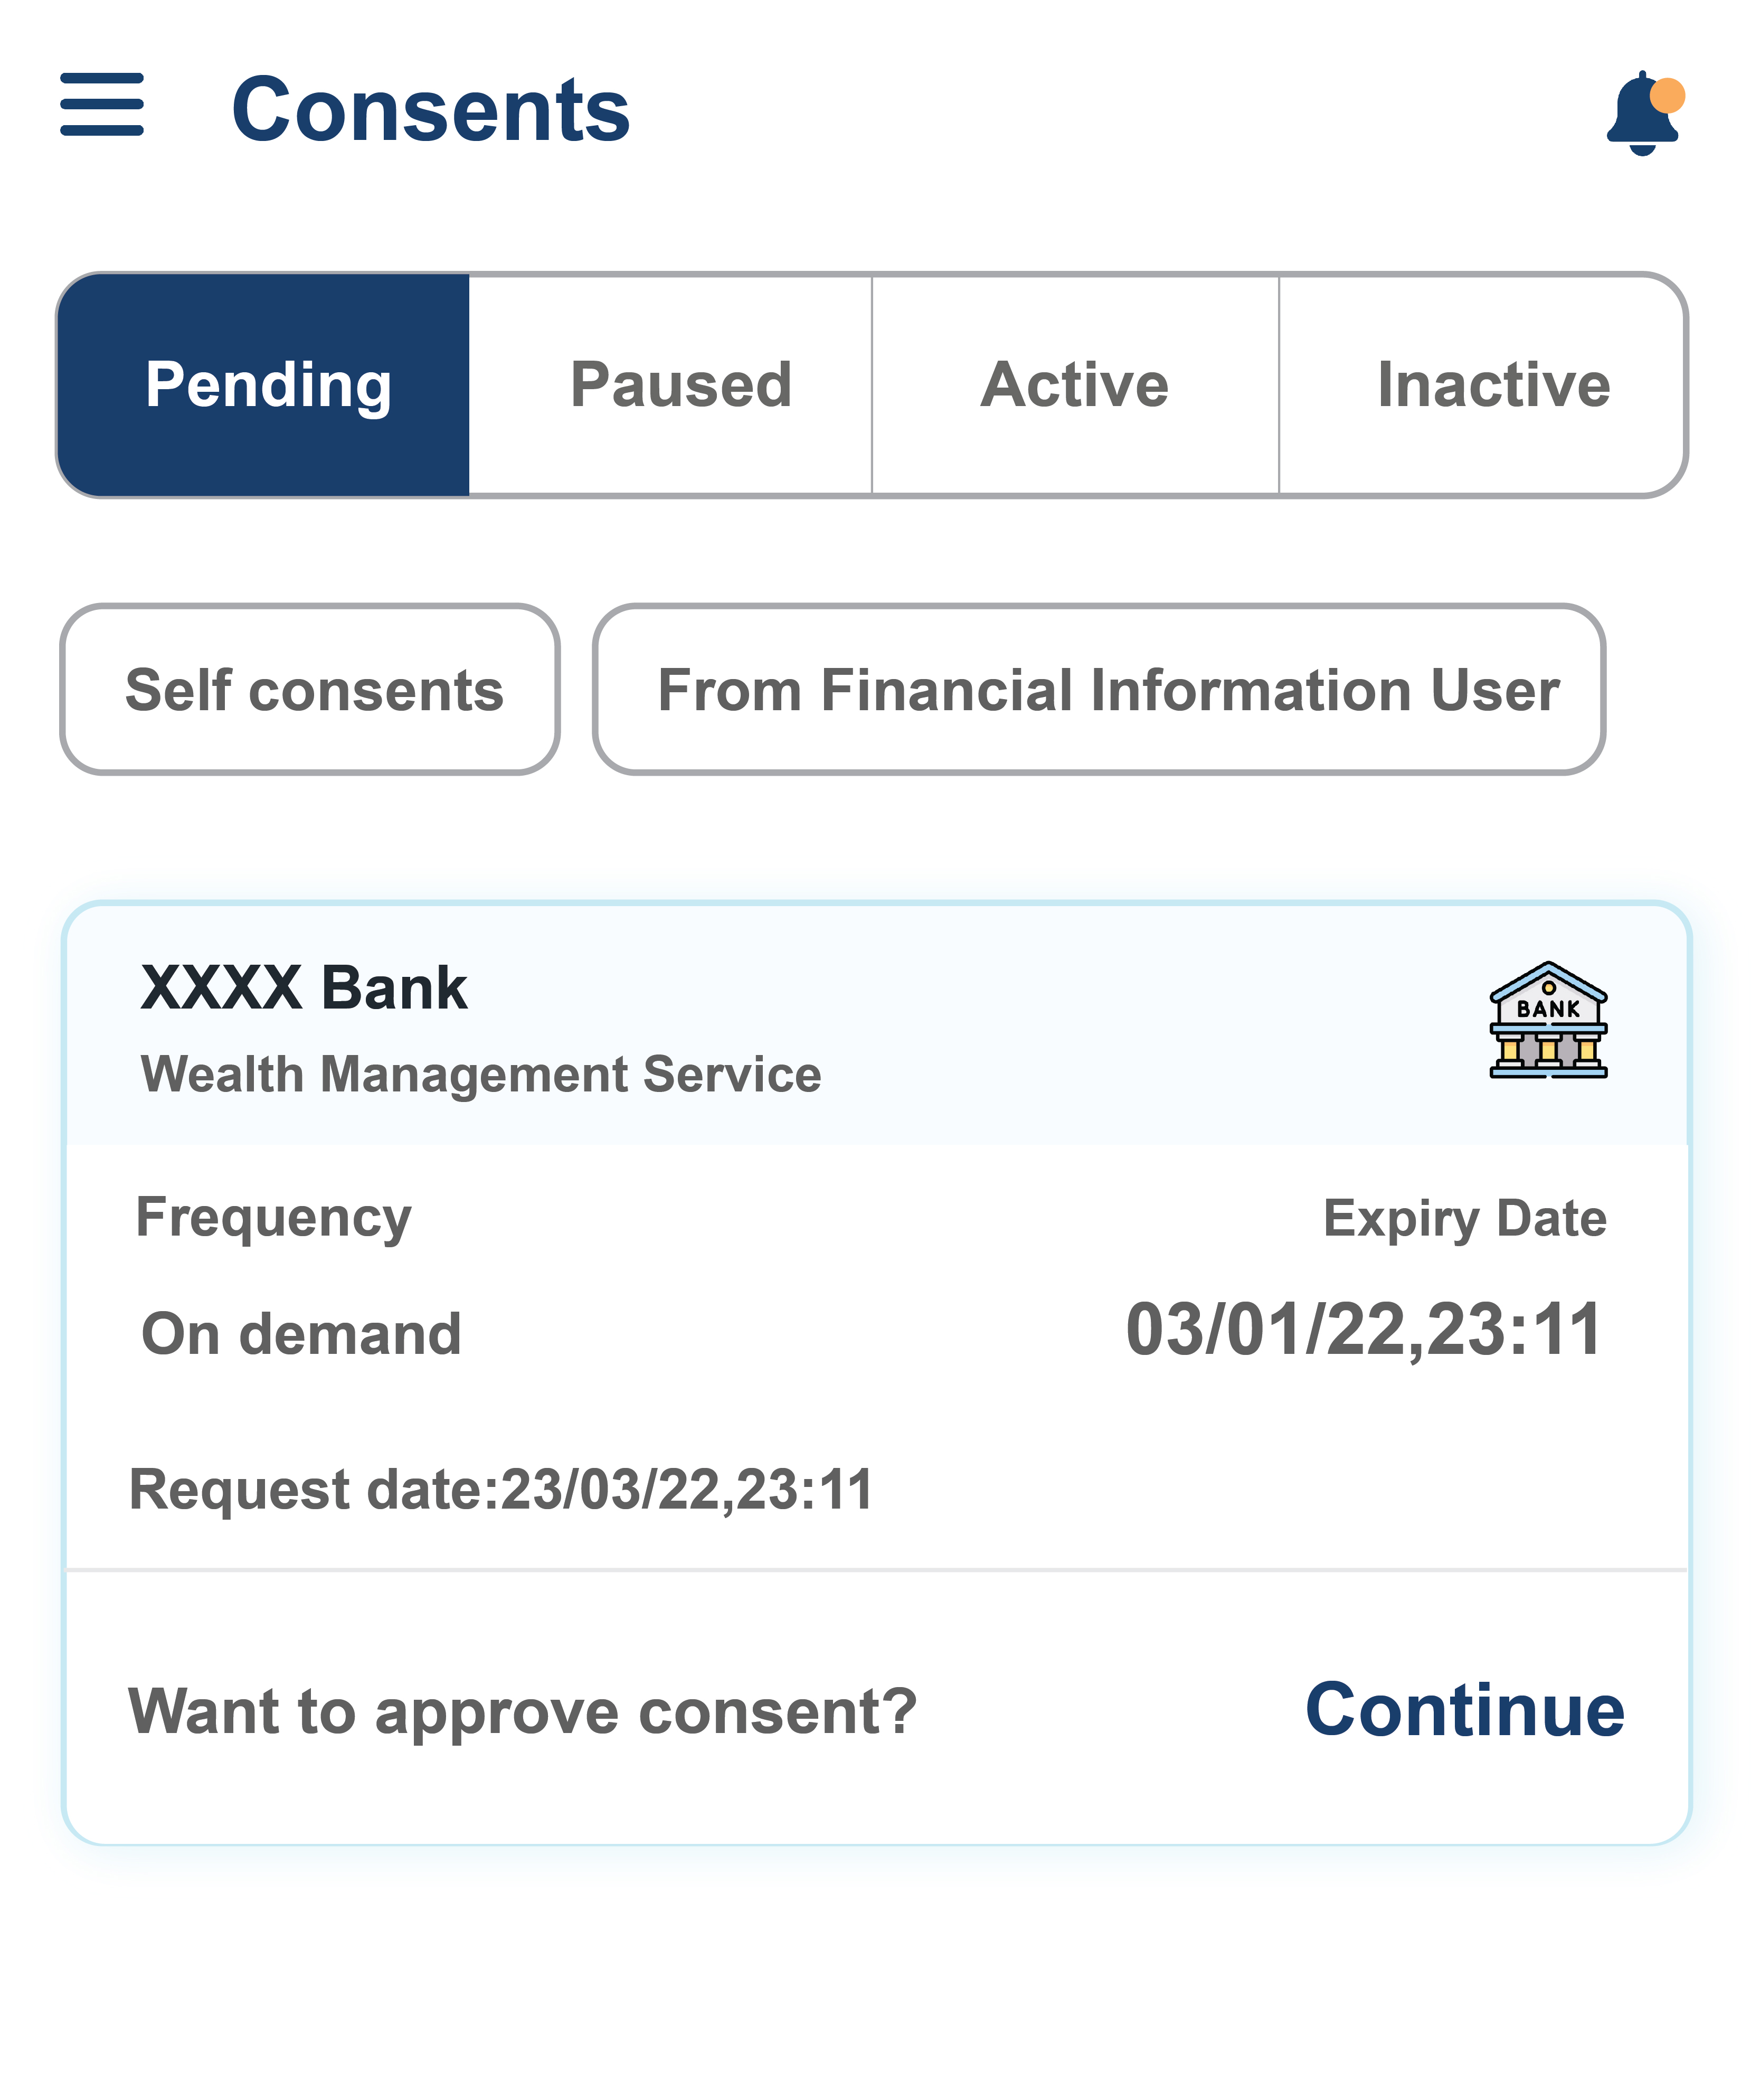Click the Frequency label
The width and height of the screenshot is (1760, 2100).
pyautogui.click(x=273, y=1219)
